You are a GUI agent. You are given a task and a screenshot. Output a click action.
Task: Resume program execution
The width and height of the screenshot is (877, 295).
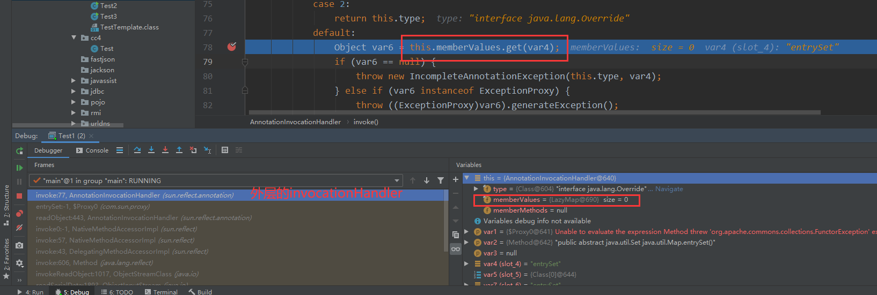19,168
